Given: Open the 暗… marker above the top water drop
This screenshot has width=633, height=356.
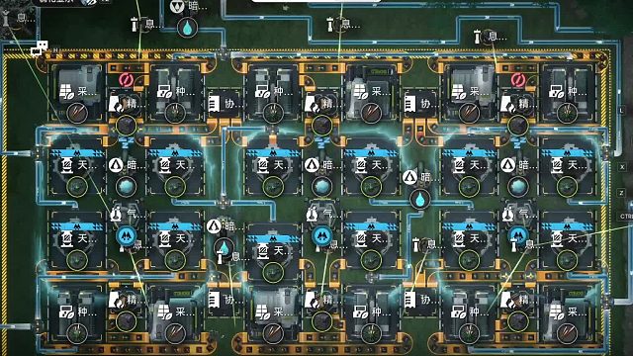Looking at the screenshot, I should [x=189, y=7].
